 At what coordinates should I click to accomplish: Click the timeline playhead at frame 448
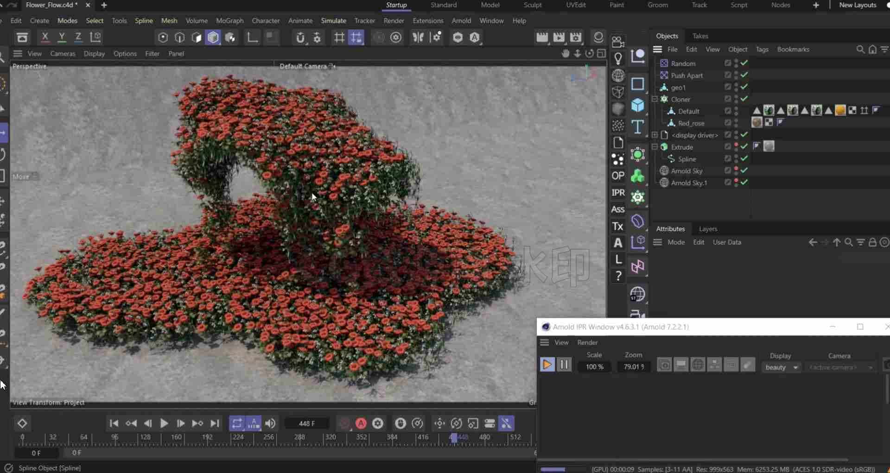454,437
